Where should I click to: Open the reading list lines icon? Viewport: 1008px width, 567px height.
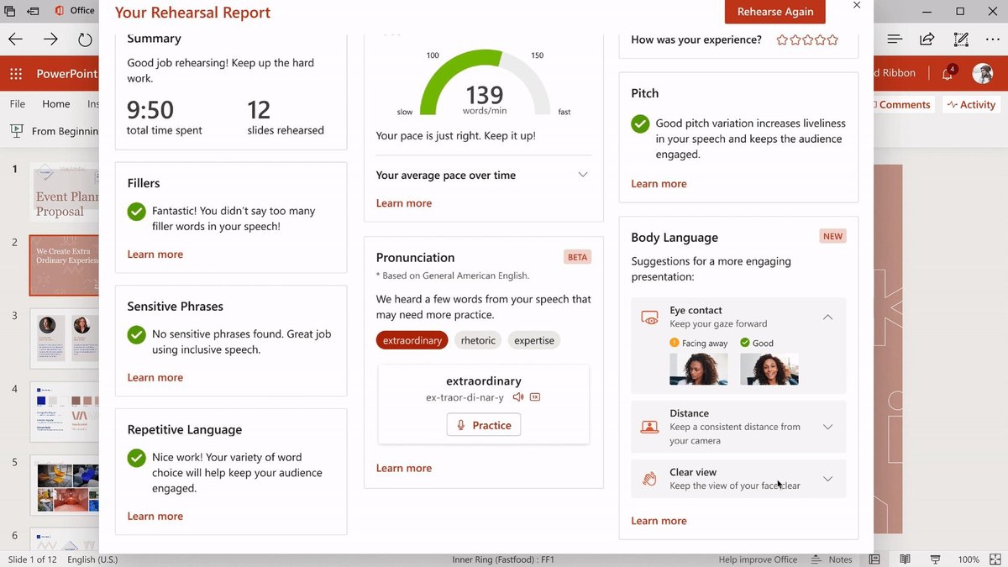point(895,39)
